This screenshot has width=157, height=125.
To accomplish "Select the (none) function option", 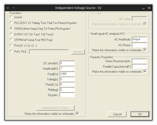I will click(11, 17).
